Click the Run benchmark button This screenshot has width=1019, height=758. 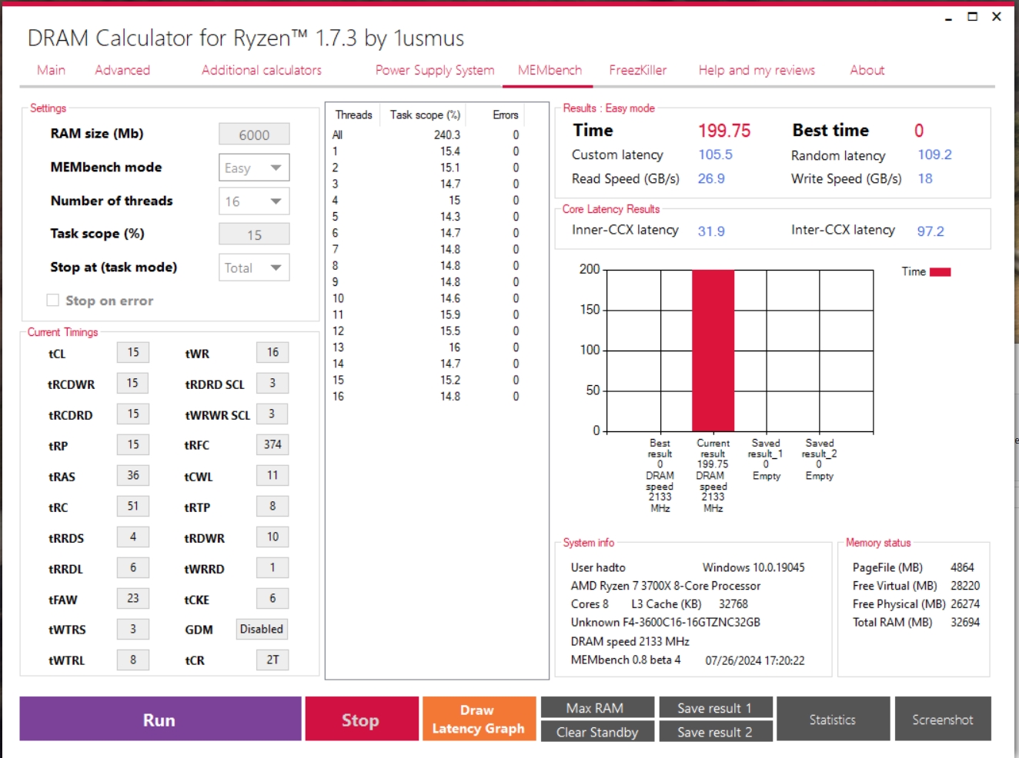point(159,719)
